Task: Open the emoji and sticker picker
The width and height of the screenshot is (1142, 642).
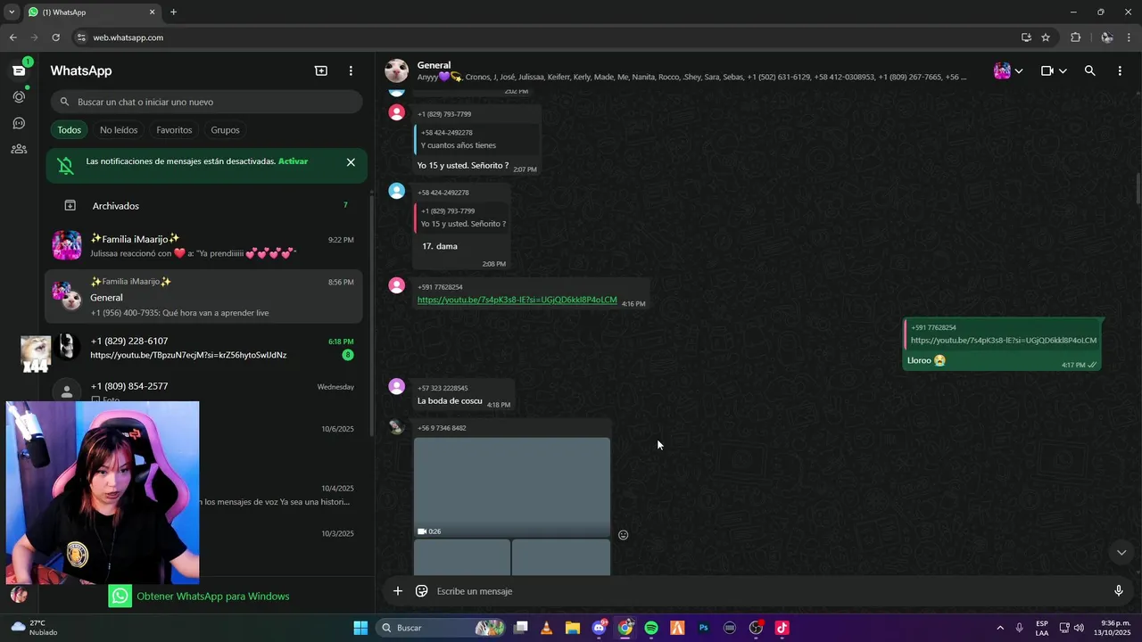Action: coord(422,591)
